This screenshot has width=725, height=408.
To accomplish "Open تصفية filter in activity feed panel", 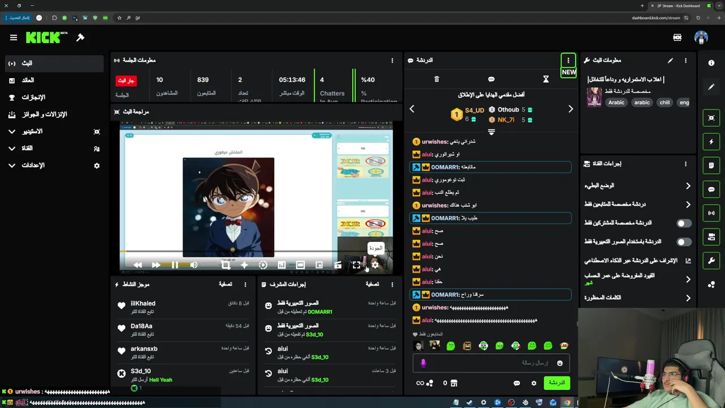I will (225, 284).
